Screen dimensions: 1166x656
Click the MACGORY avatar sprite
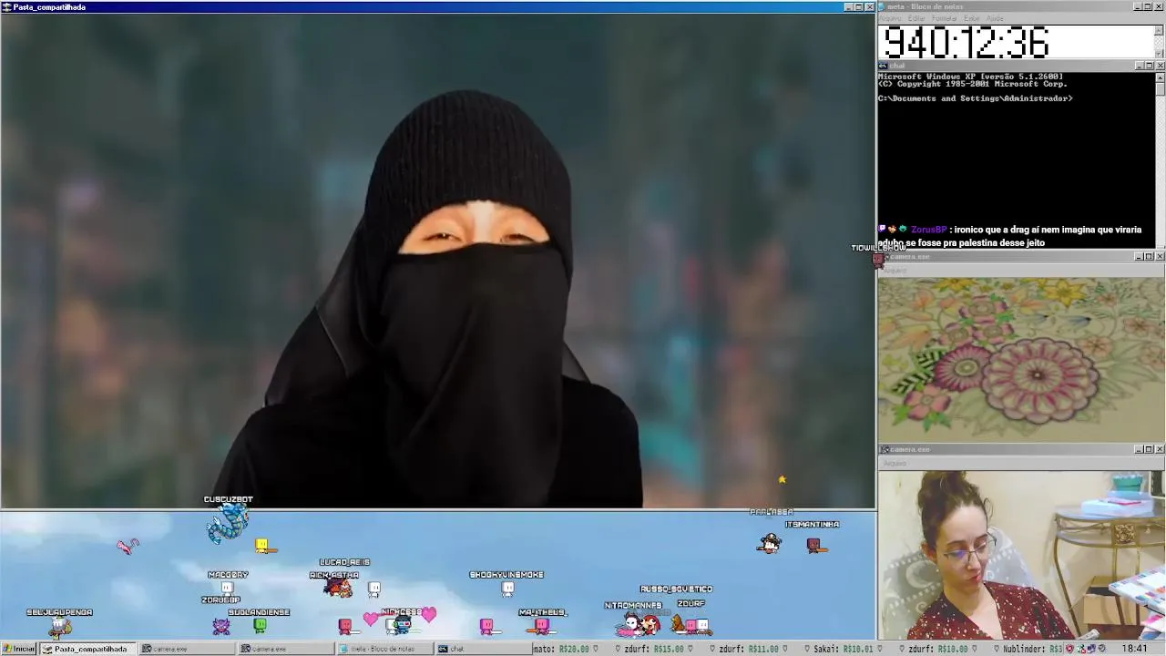228,588
